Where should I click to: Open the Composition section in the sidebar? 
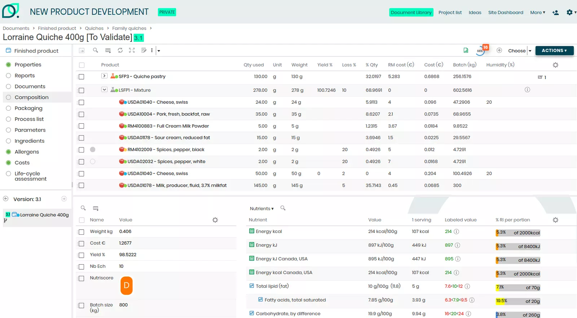click(x=31, y=97)
